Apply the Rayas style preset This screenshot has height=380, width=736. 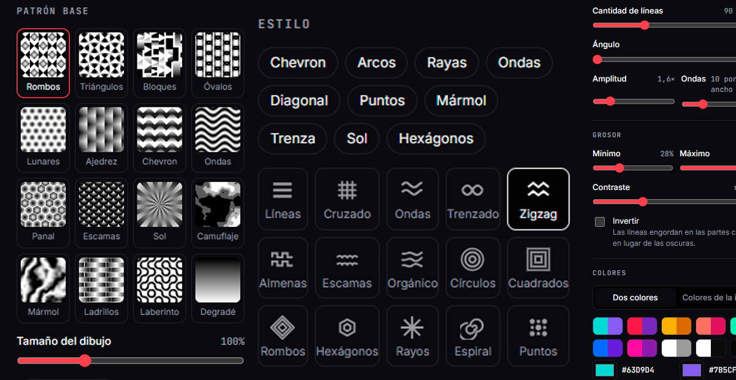point(447,63)
